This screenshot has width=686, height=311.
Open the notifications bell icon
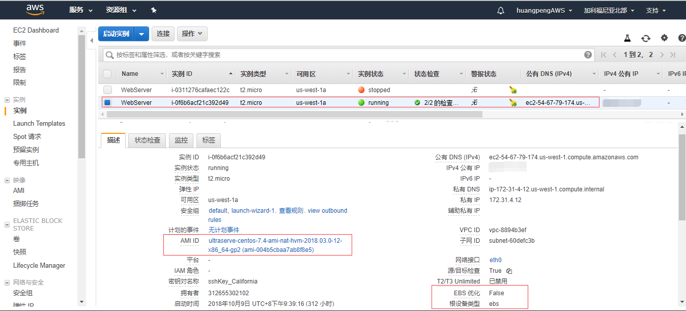(501, 10)
